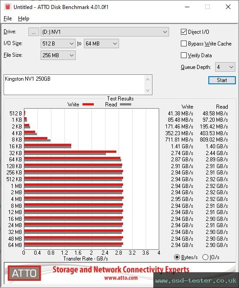239x288 pixels.
Task: Click the 32 KB read value 2.44 GB/s
Action: pos(217,153)
